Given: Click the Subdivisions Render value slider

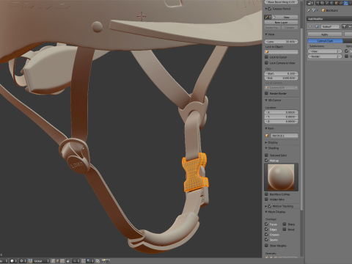Looking at the screenshot, I should click(325, 56).
